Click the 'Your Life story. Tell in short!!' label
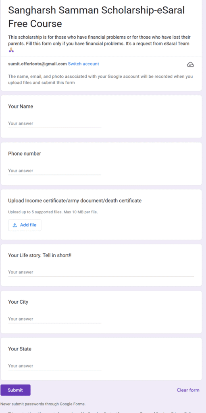This screenshot has width=206, height=413. 40,255
